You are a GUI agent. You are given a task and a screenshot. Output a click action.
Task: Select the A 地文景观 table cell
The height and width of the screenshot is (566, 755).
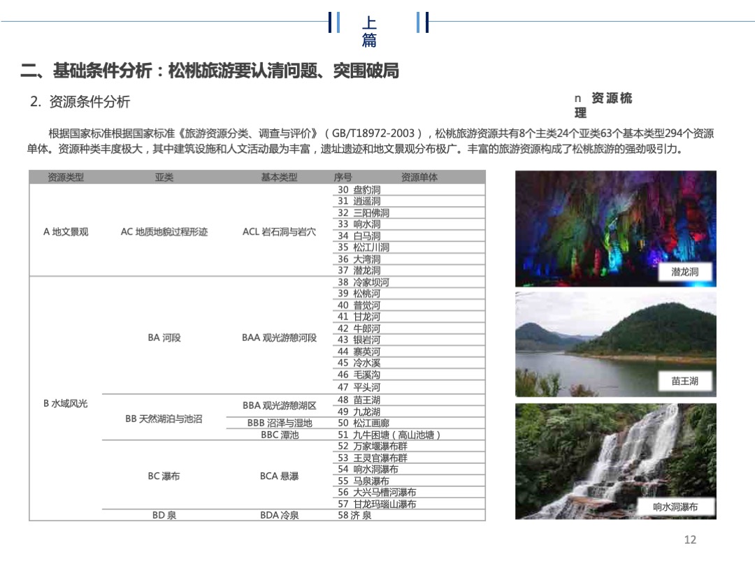(66, 233)
